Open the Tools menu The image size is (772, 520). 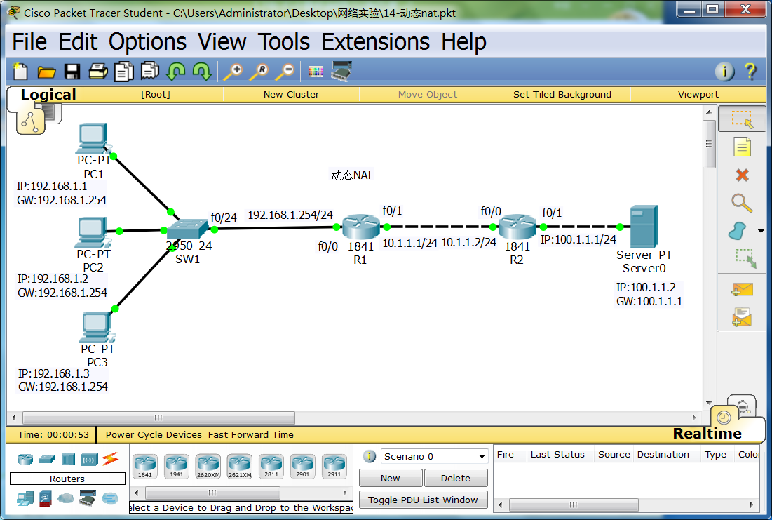coord(284,42)
